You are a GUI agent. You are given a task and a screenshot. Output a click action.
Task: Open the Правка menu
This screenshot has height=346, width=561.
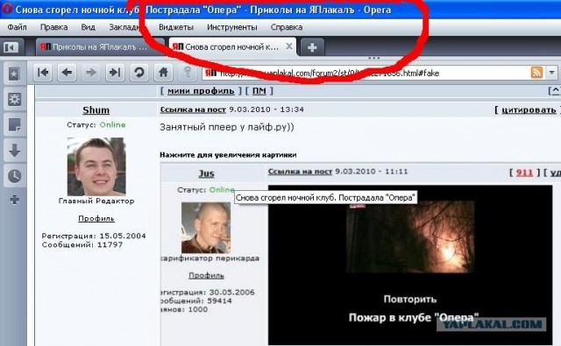[53, 27]
